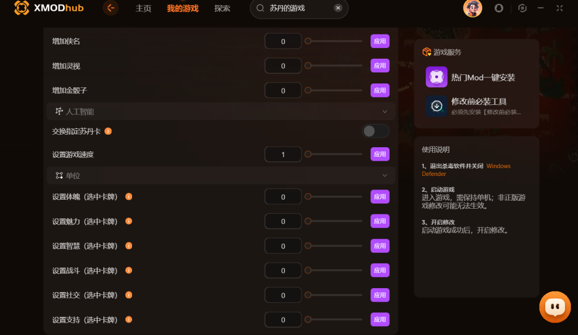Apply 设置游戏速度 with the 应用 button
The image size is (578, 335).
point(380,155)
